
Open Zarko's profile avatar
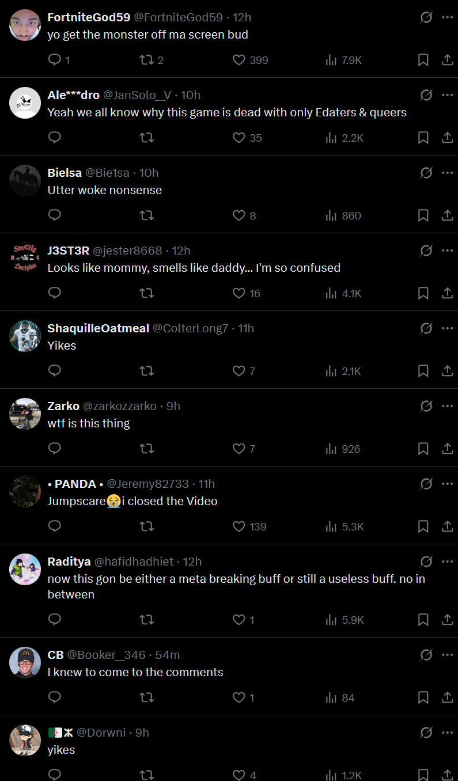[25, 414]
